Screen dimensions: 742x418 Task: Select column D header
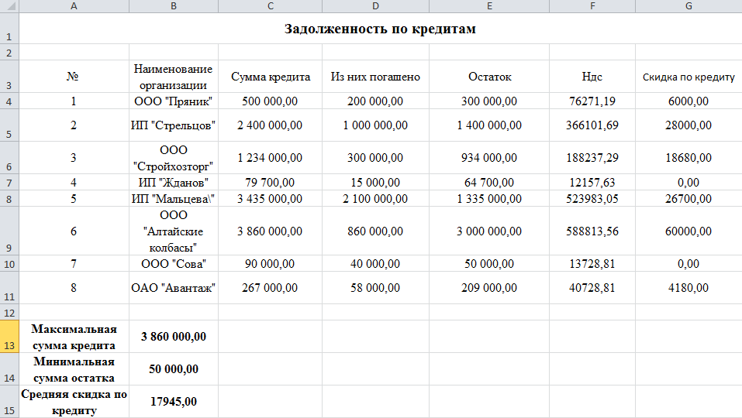[376, 5]
